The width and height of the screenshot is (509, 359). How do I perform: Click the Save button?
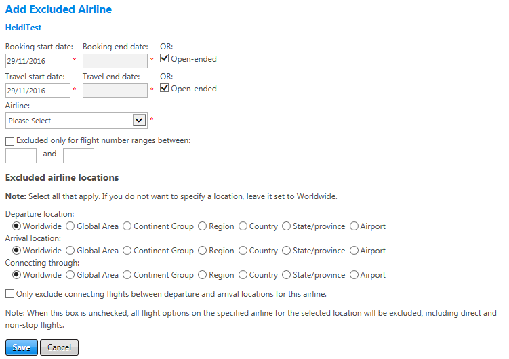coord(22,347)
